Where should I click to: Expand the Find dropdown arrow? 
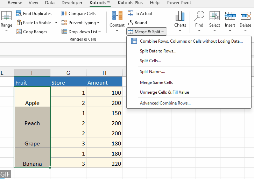[199, 30]
